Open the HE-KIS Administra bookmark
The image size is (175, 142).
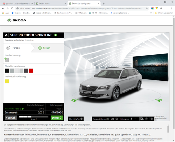98,13
